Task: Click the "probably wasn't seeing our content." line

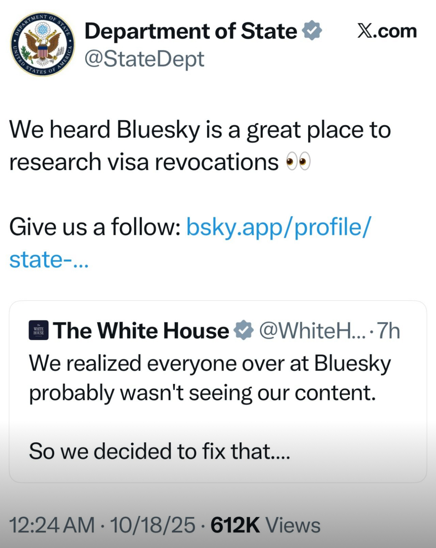Action: [x=202, y=393]
